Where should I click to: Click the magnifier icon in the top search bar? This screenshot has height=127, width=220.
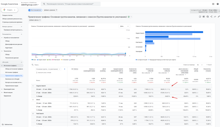click(x=44, y=4)
